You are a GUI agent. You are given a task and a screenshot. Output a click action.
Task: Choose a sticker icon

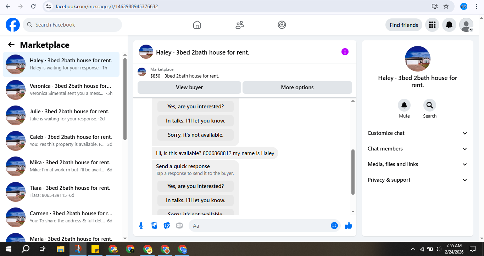[x=167, y=226]
